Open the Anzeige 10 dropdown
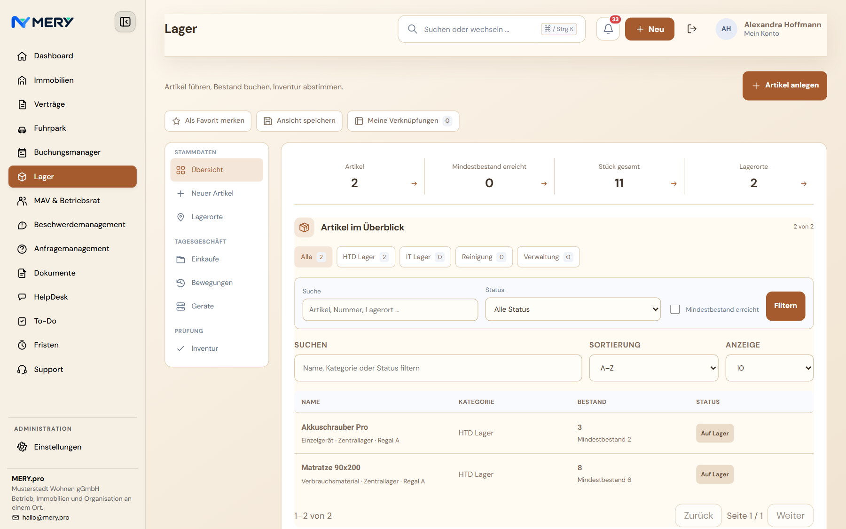The height and width of the screenshot is (529, 846). (x=769, y=368)
